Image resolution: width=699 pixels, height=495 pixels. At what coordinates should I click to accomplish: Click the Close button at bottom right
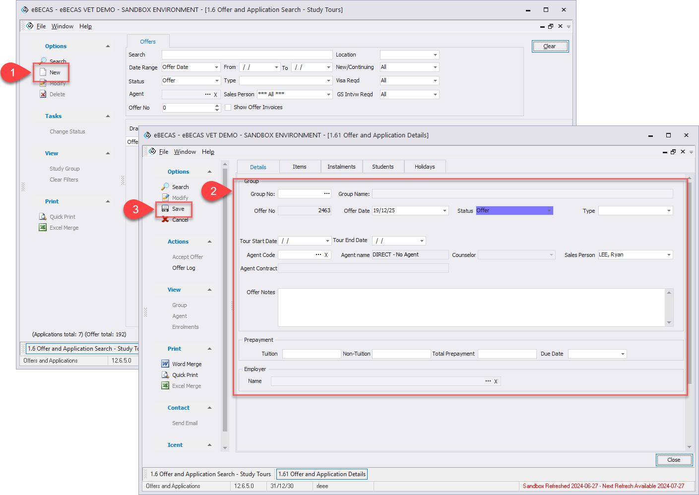673,460
